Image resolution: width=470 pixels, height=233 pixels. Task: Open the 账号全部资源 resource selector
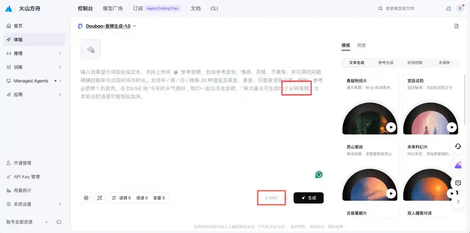point(27,222)
